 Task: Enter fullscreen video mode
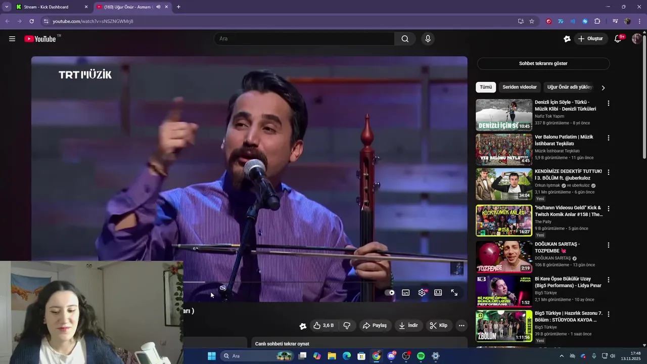(454, 293)
